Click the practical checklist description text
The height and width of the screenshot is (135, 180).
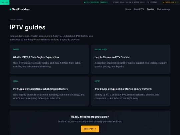pos(131,65)
